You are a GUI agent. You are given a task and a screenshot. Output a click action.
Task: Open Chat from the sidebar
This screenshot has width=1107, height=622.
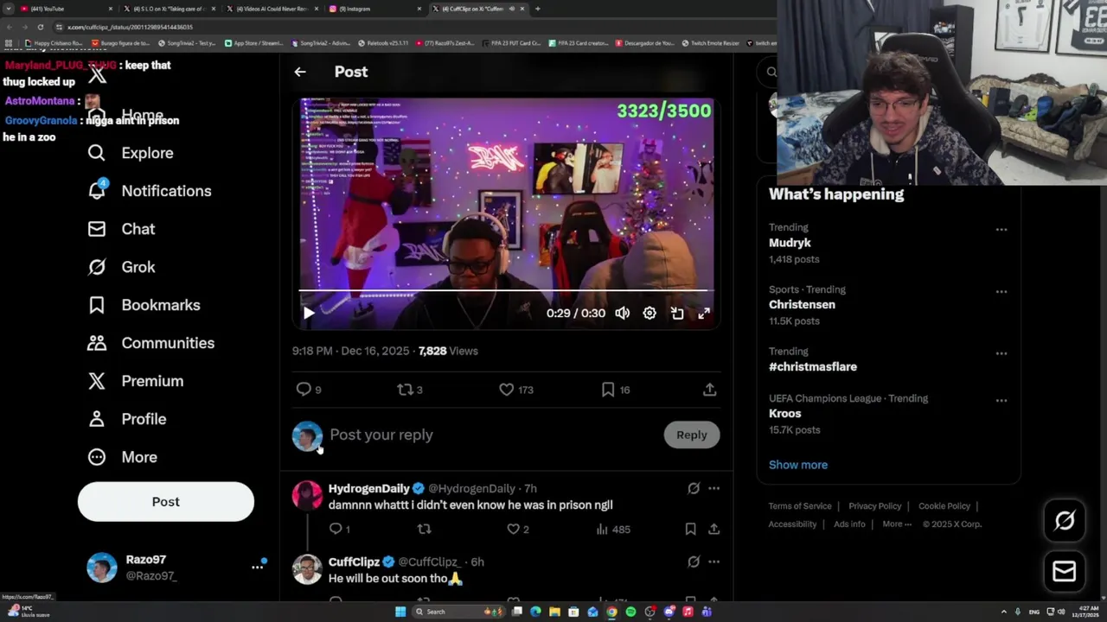click(x=121, y=229)
